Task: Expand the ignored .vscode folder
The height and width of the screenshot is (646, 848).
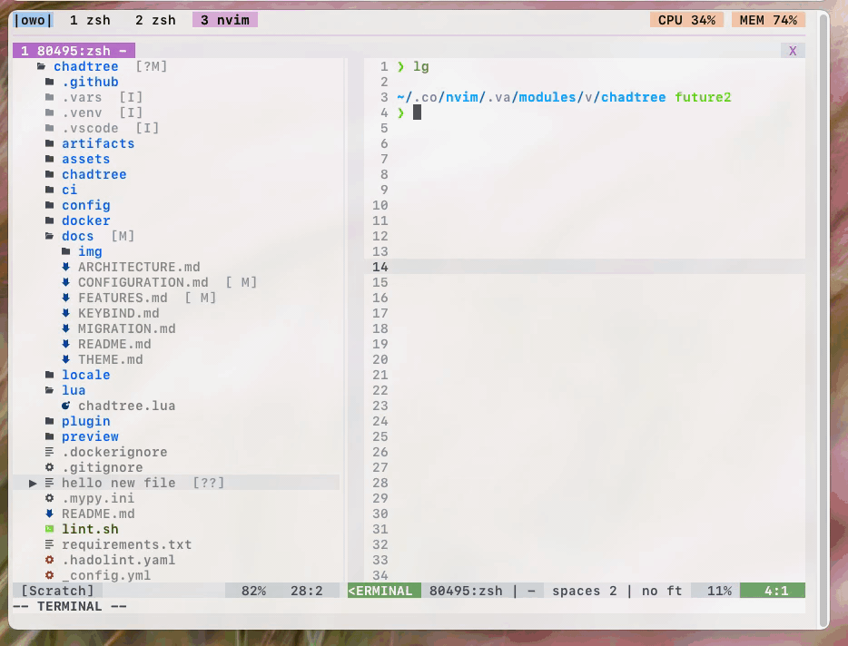Action: 50,128
